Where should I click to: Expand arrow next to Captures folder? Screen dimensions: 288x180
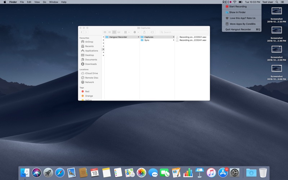click(174, 37)
